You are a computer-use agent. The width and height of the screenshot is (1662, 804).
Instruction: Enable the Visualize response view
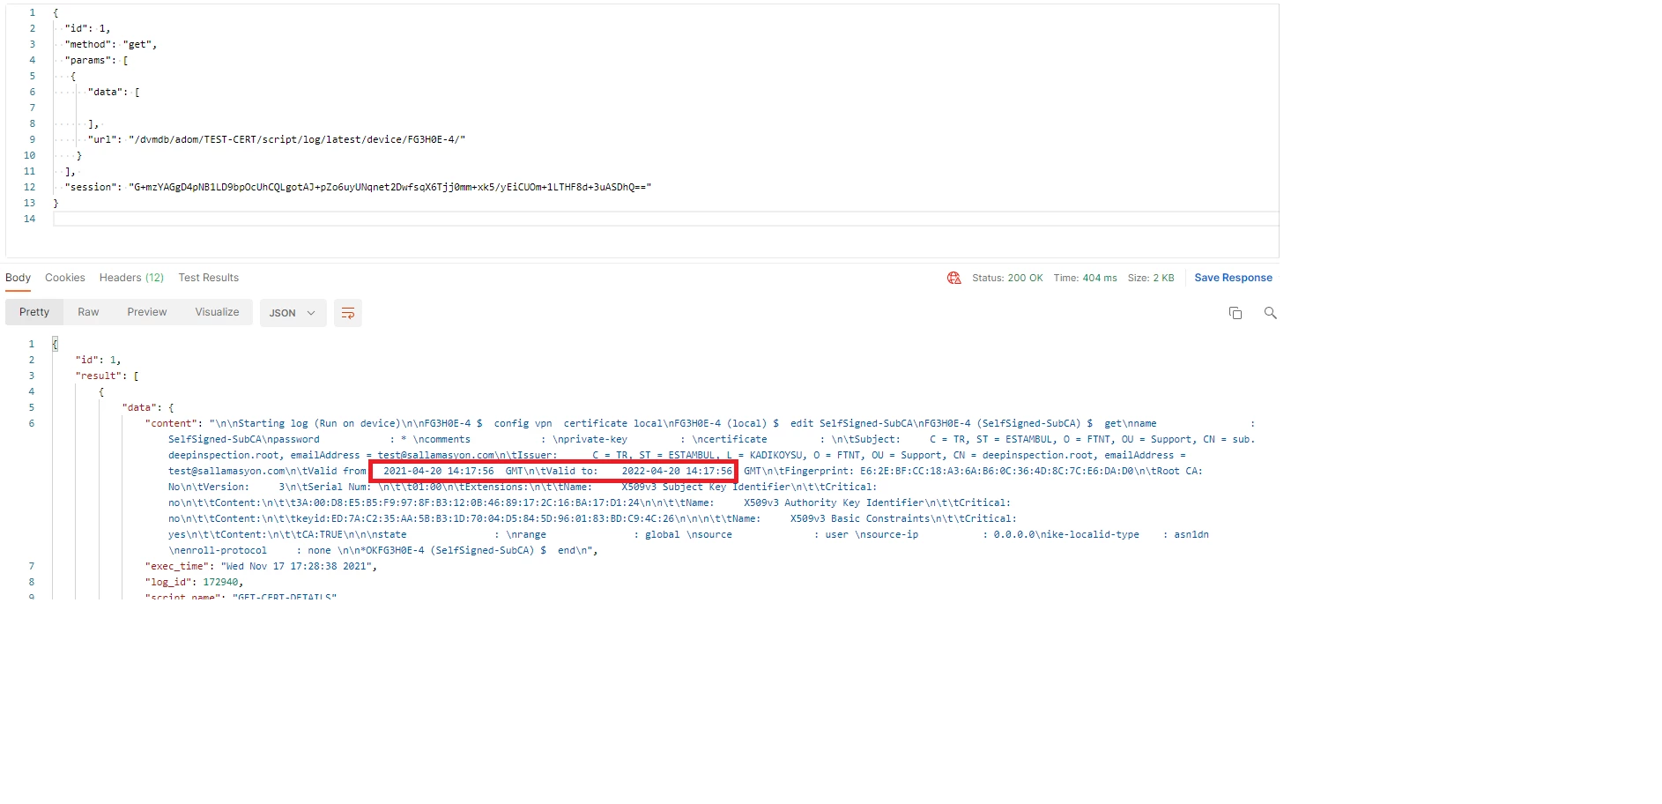click(x=216, y=311)
